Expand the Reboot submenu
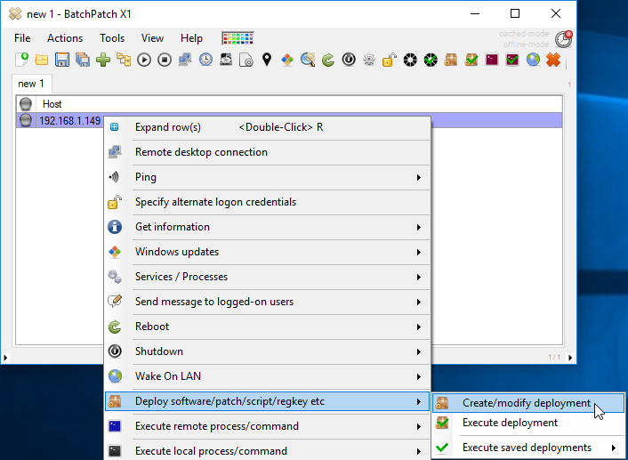 267,327
